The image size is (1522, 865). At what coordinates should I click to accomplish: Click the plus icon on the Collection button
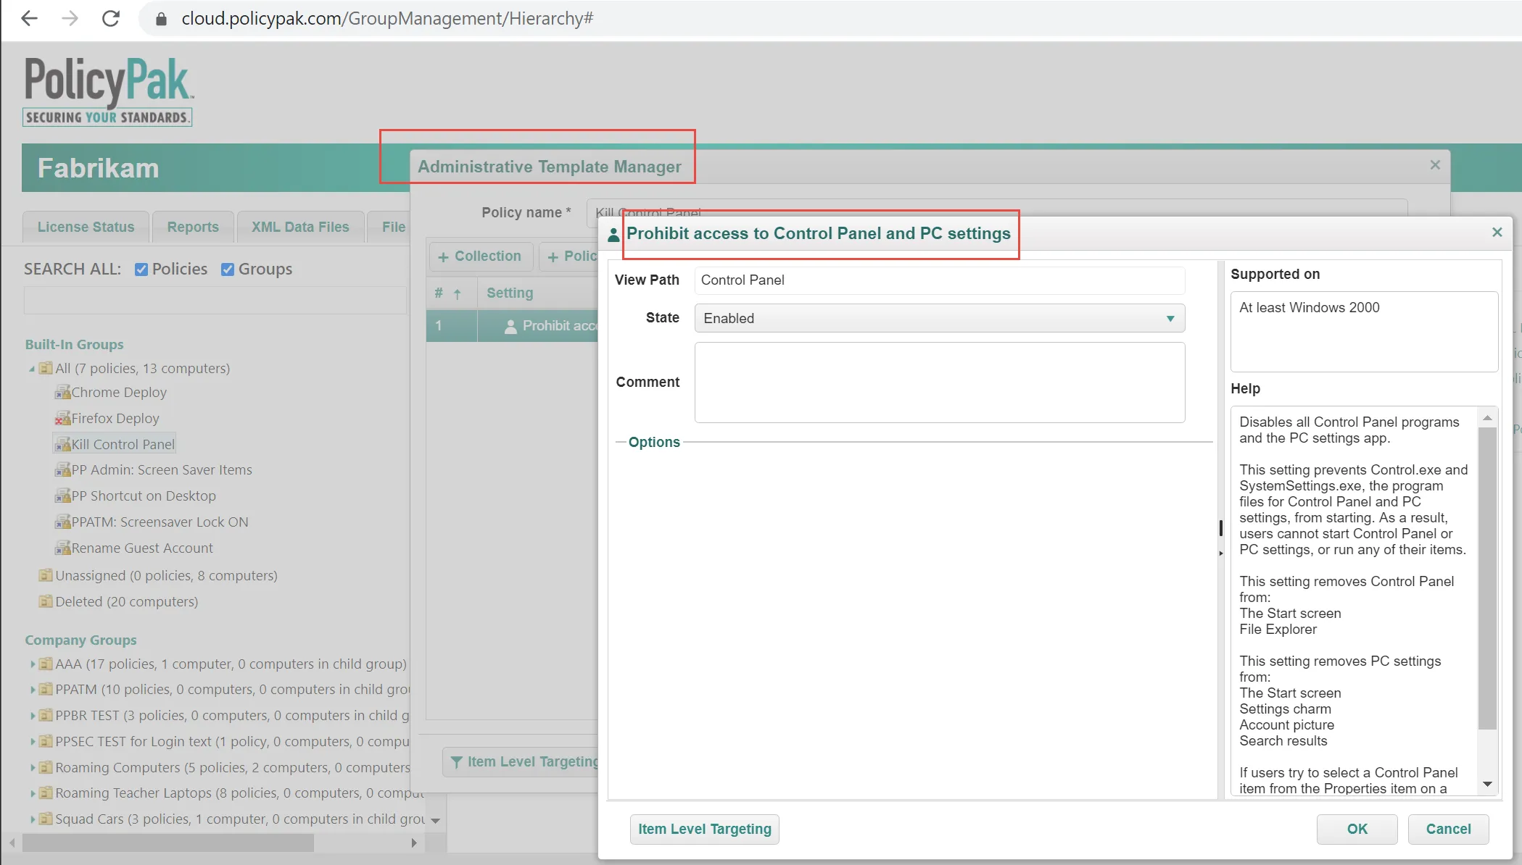click(x=443, y=257)
